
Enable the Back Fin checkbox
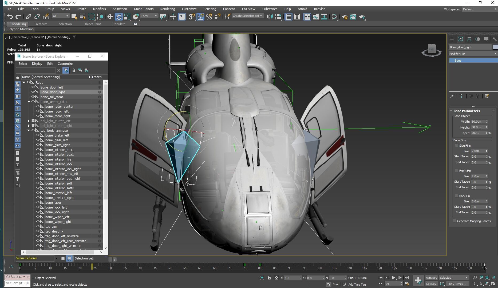pyautogui.click(x=457, y=196)
